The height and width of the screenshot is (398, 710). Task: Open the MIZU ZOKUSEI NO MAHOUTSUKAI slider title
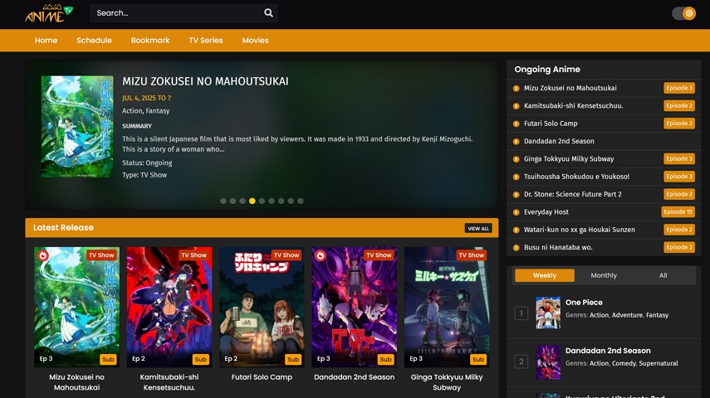(x=205, y=81)
